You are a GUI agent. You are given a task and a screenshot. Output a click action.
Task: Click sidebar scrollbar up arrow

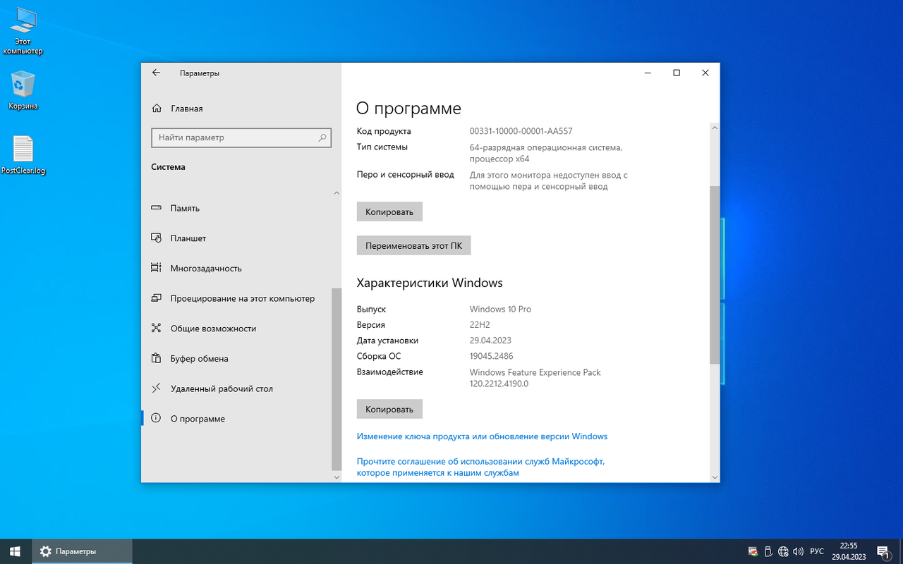coord(337,193)
